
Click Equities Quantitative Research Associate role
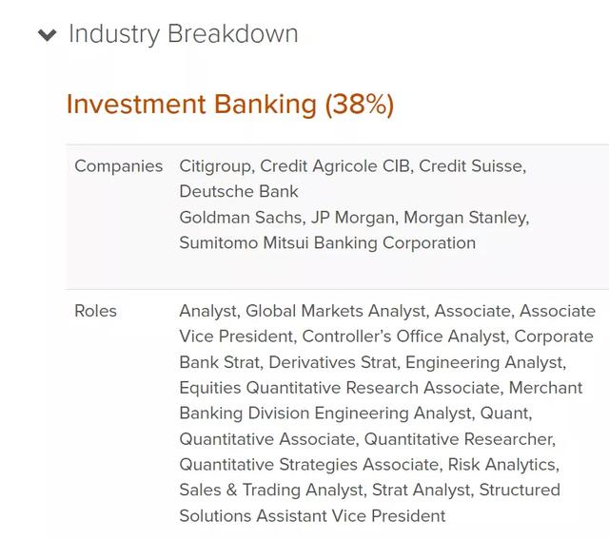[340, 388]
